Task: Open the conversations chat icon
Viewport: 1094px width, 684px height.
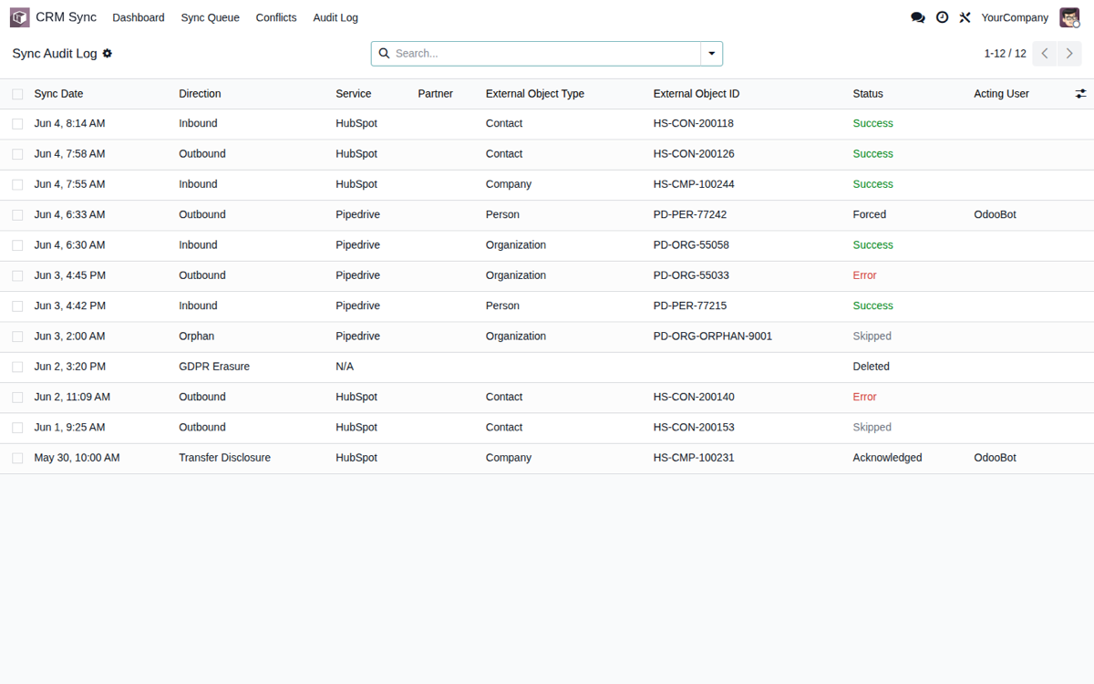Action: click(x=918, y=17)
